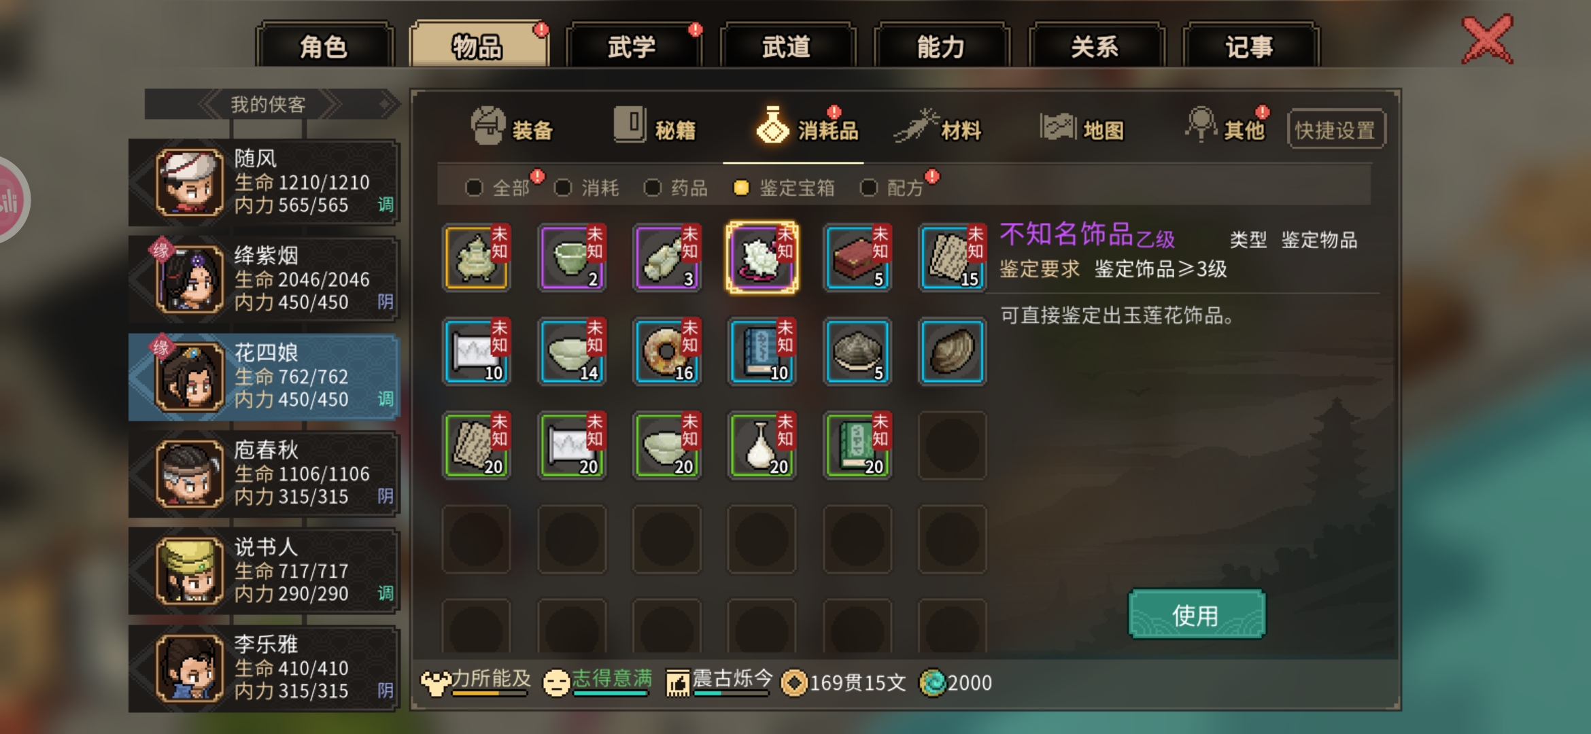The height and width of the screenshot is (734, 1591).
Task: Click the 震古烁今 reputation progress bar
Action: coord(731,694)
